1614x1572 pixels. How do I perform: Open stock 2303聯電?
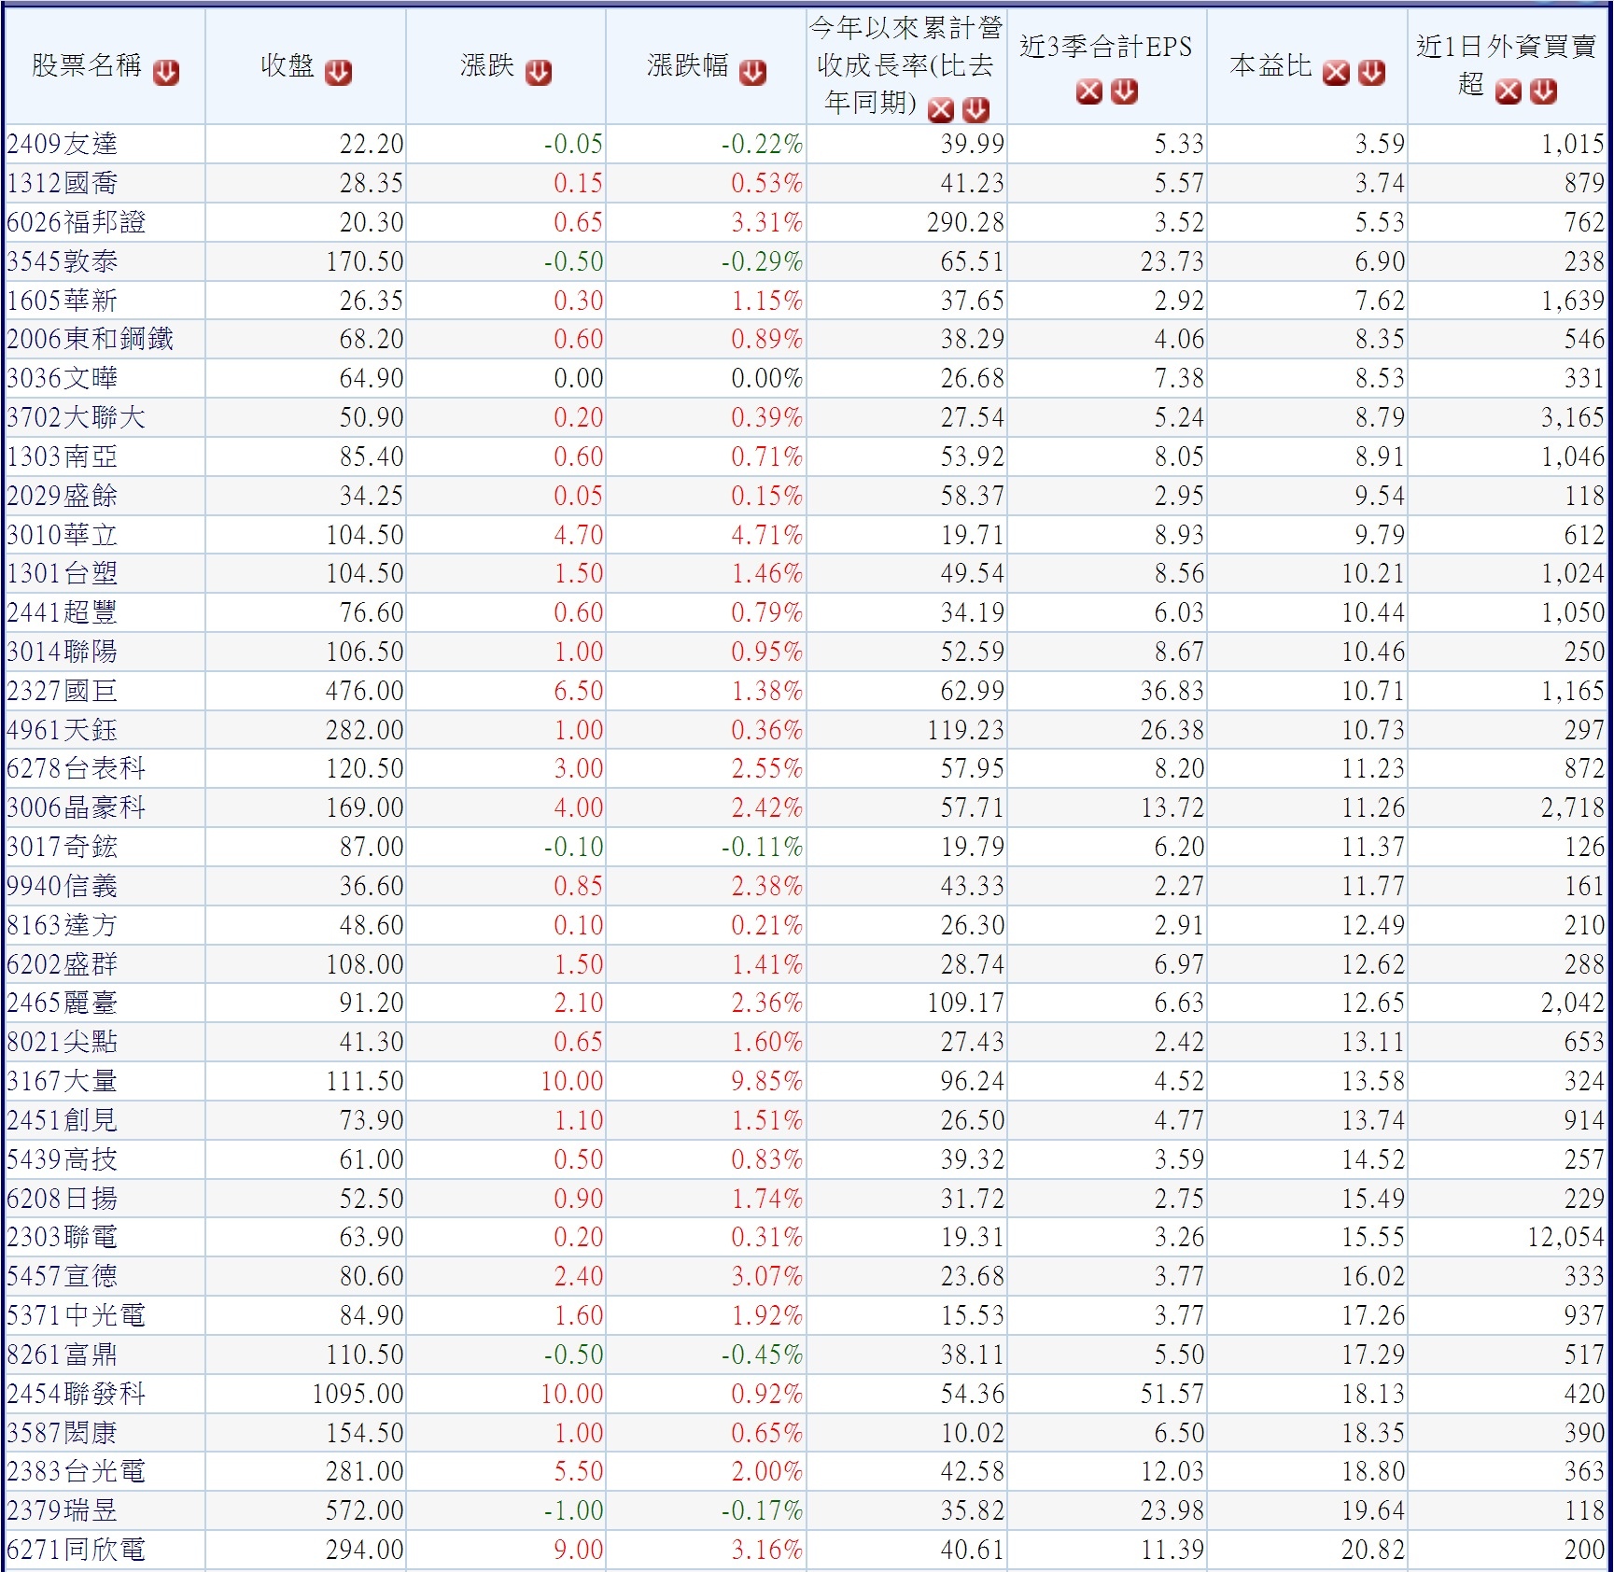click(x=63, y=1237)
